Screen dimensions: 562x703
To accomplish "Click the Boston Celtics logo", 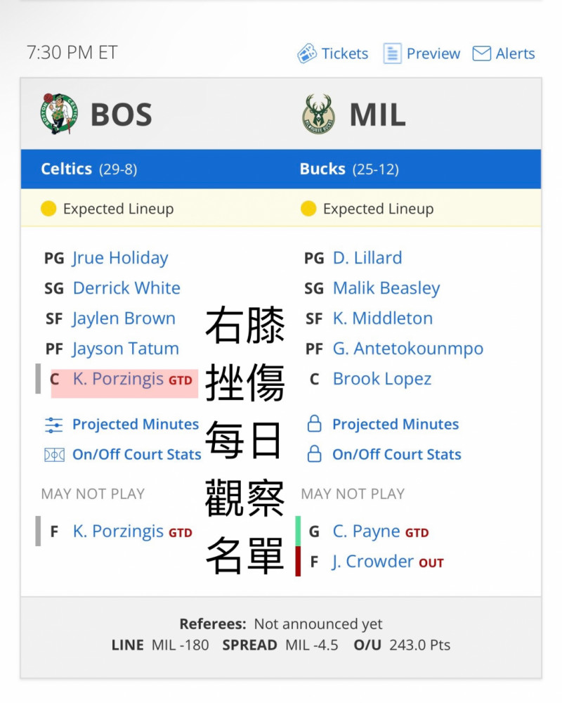I will pyautogui.click(x=59, y=113).
